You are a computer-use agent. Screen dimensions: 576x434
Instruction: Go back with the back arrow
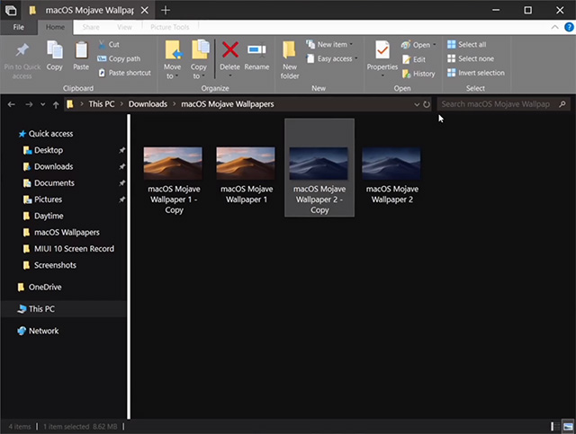coord(12,104)
